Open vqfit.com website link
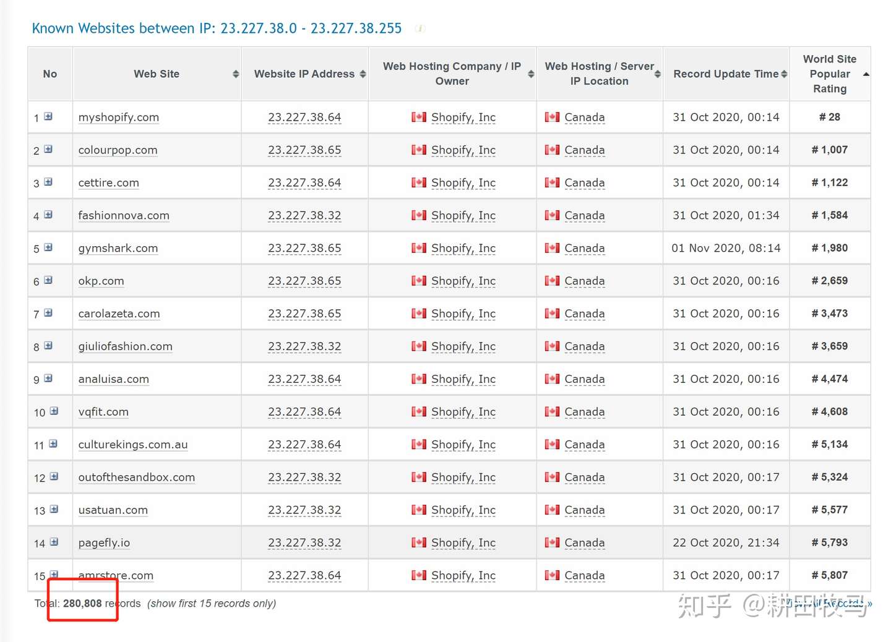The height and width of the screenshot is (642, 891). click(x=104, y=413)
